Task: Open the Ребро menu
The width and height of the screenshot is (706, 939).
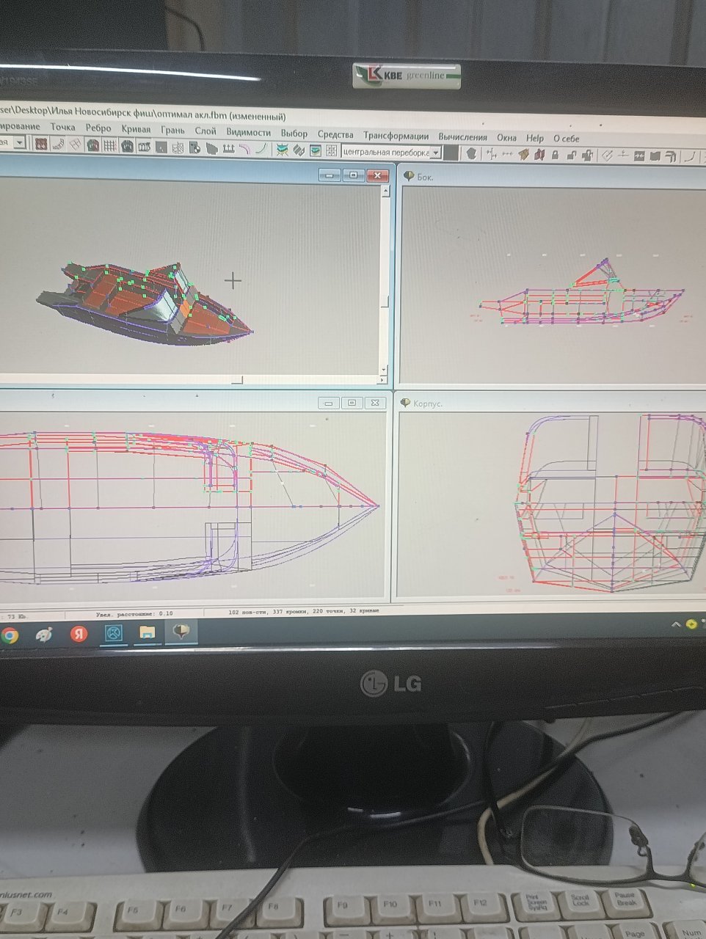Action: tap(98, 128)
